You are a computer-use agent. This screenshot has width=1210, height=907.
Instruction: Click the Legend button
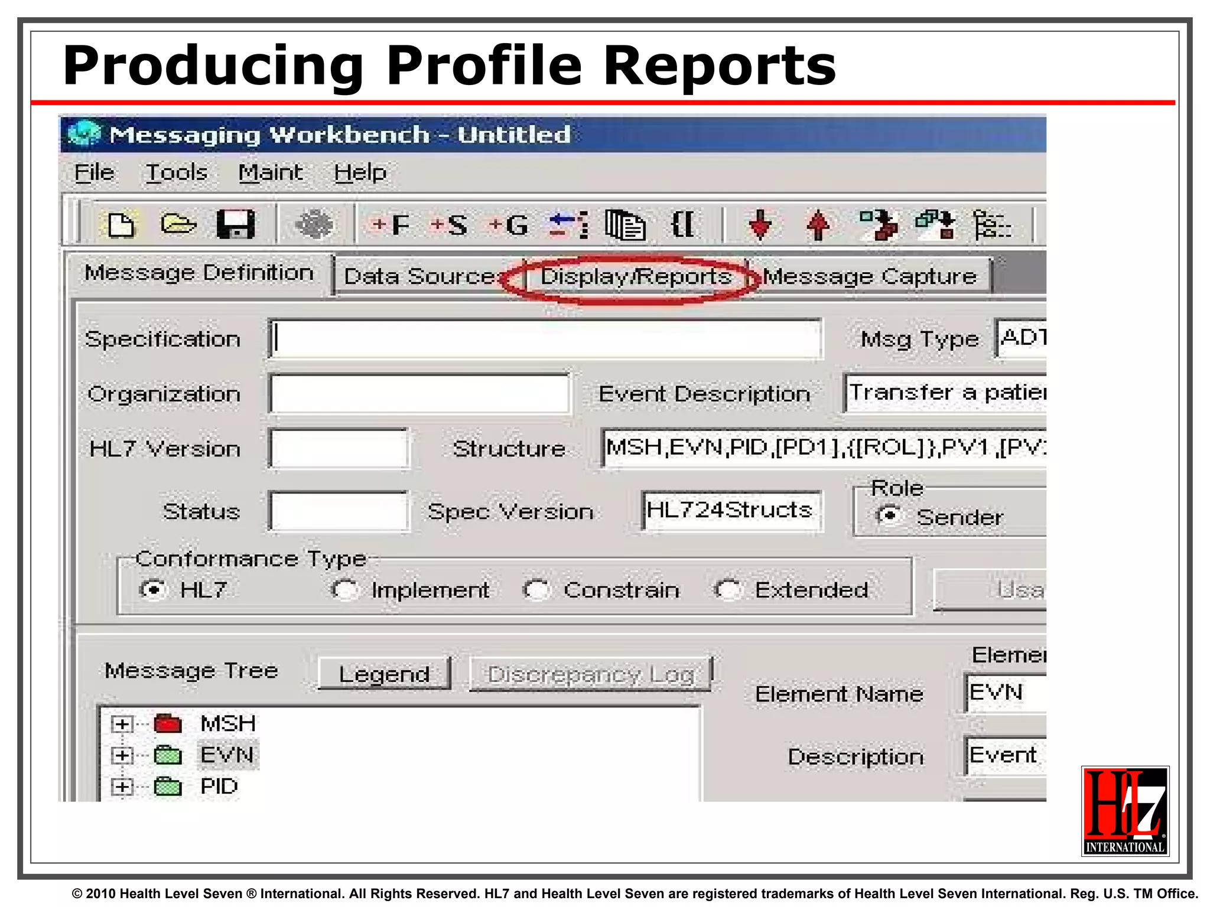(x=384, y=674)
